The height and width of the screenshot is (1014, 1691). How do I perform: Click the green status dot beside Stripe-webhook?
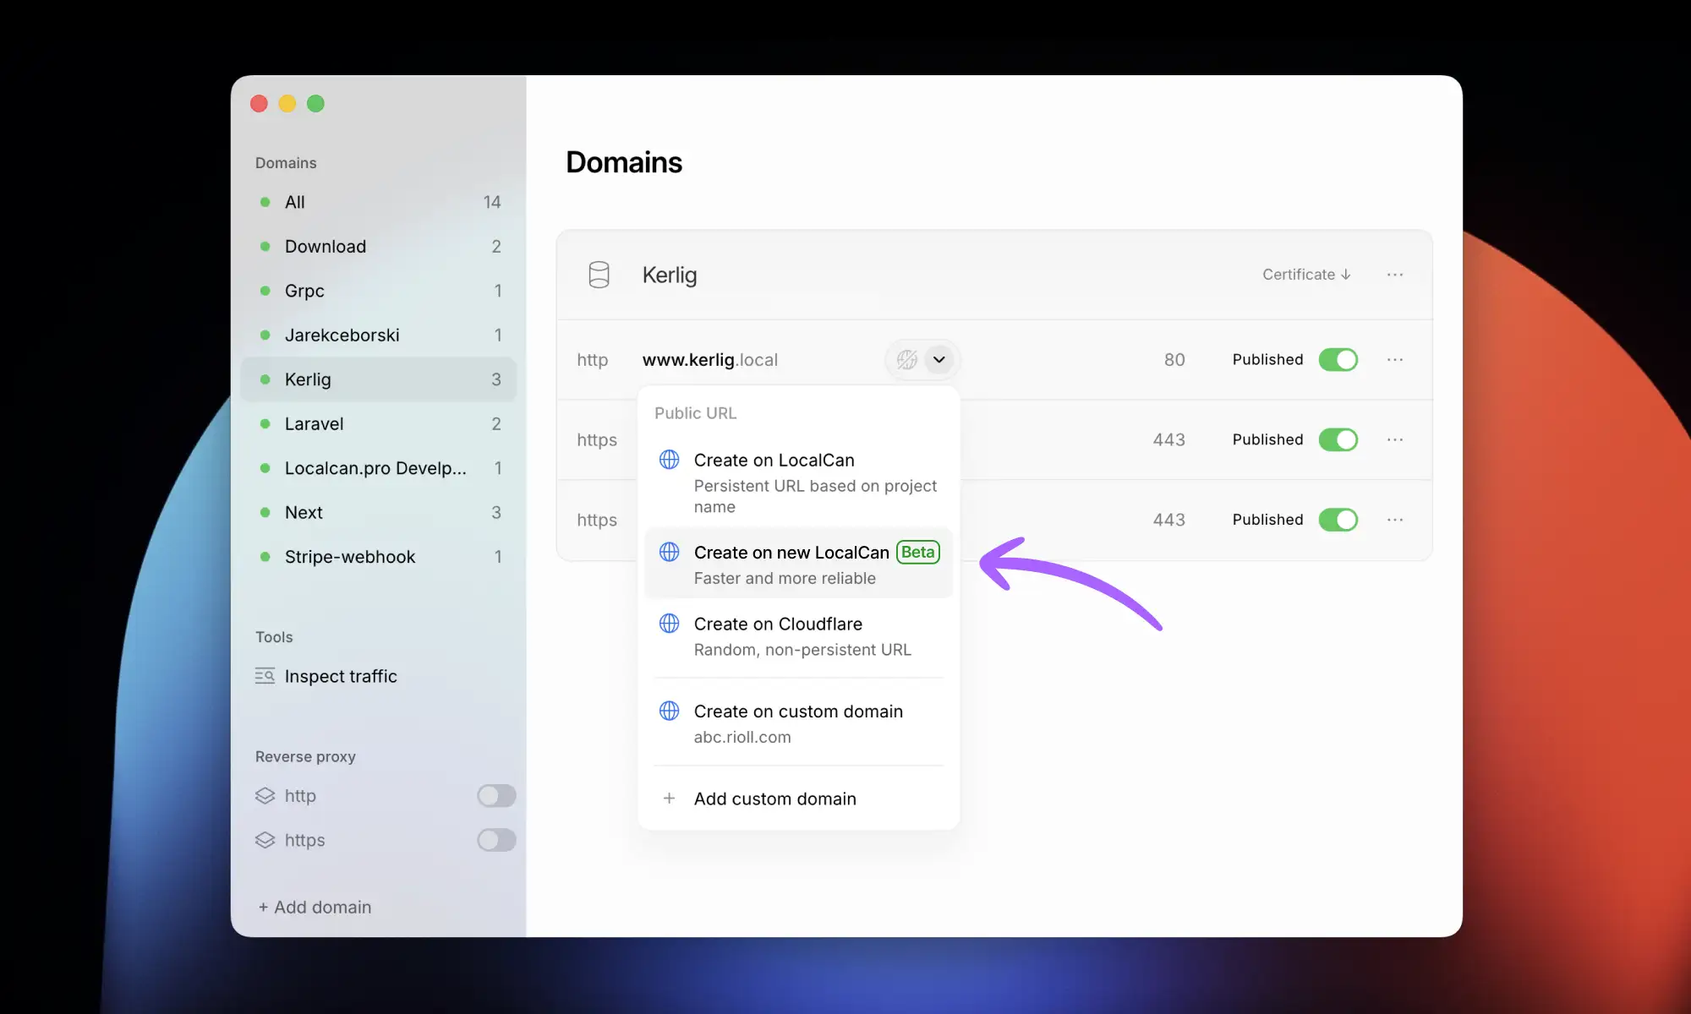[x=265, y=557]
